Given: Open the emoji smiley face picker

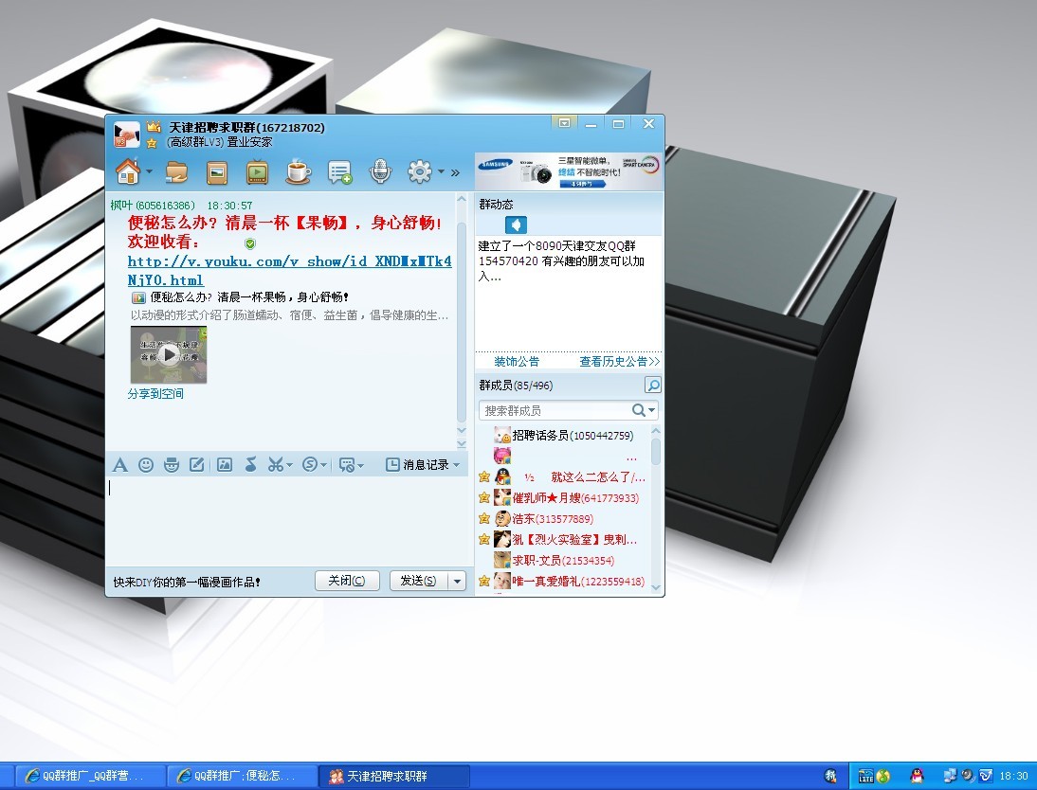Looking at the screenshot, I should 146,464.
